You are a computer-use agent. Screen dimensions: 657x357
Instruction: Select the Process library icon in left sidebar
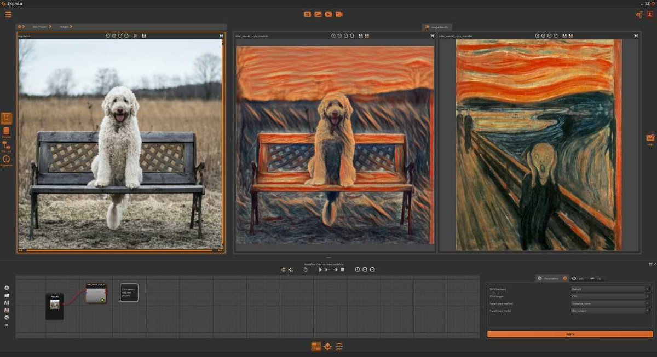coord(7,131)
